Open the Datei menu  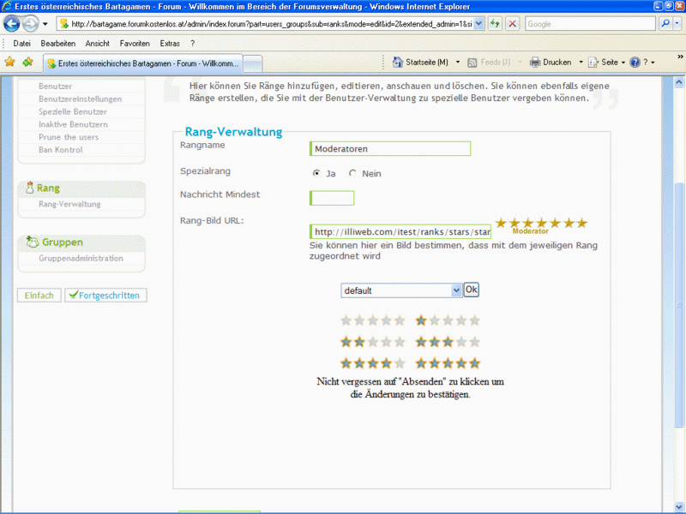22,44
